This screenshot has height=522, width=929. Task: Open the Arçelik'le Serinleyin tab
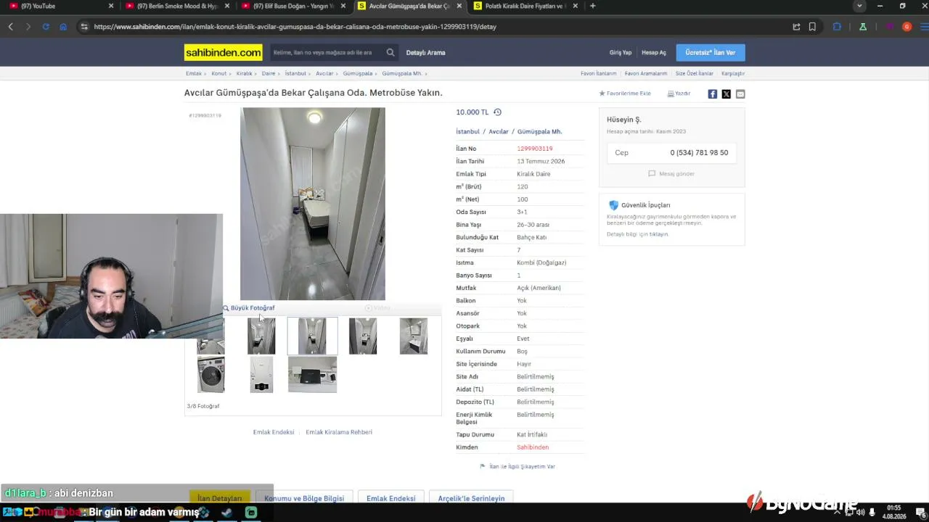tap(471, 498)
